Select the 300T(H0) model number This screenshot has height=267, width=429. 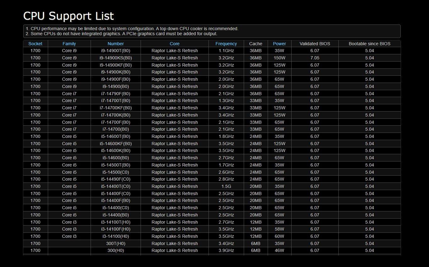point(116,243)
